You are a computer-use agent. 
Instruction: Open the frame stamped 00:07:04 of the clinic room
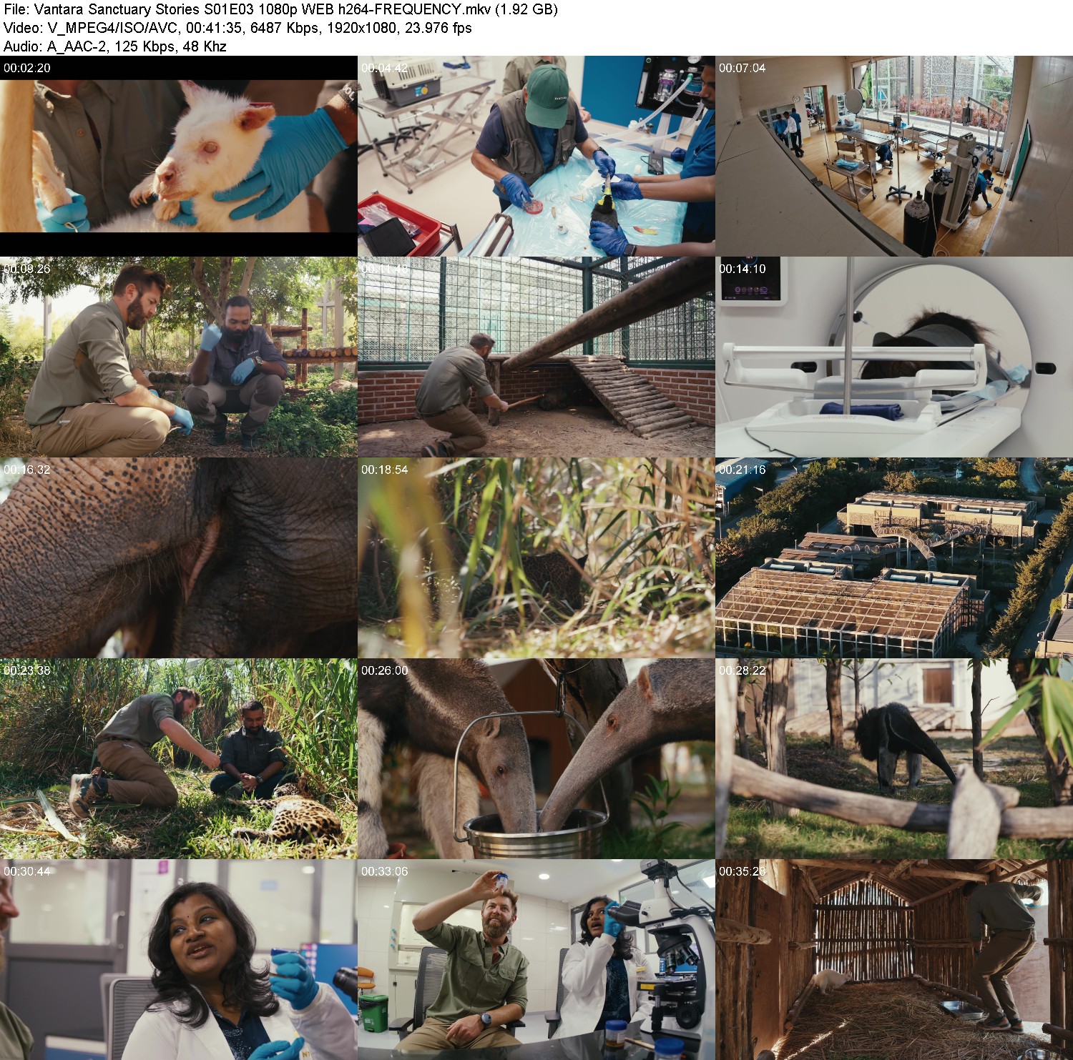894,156
